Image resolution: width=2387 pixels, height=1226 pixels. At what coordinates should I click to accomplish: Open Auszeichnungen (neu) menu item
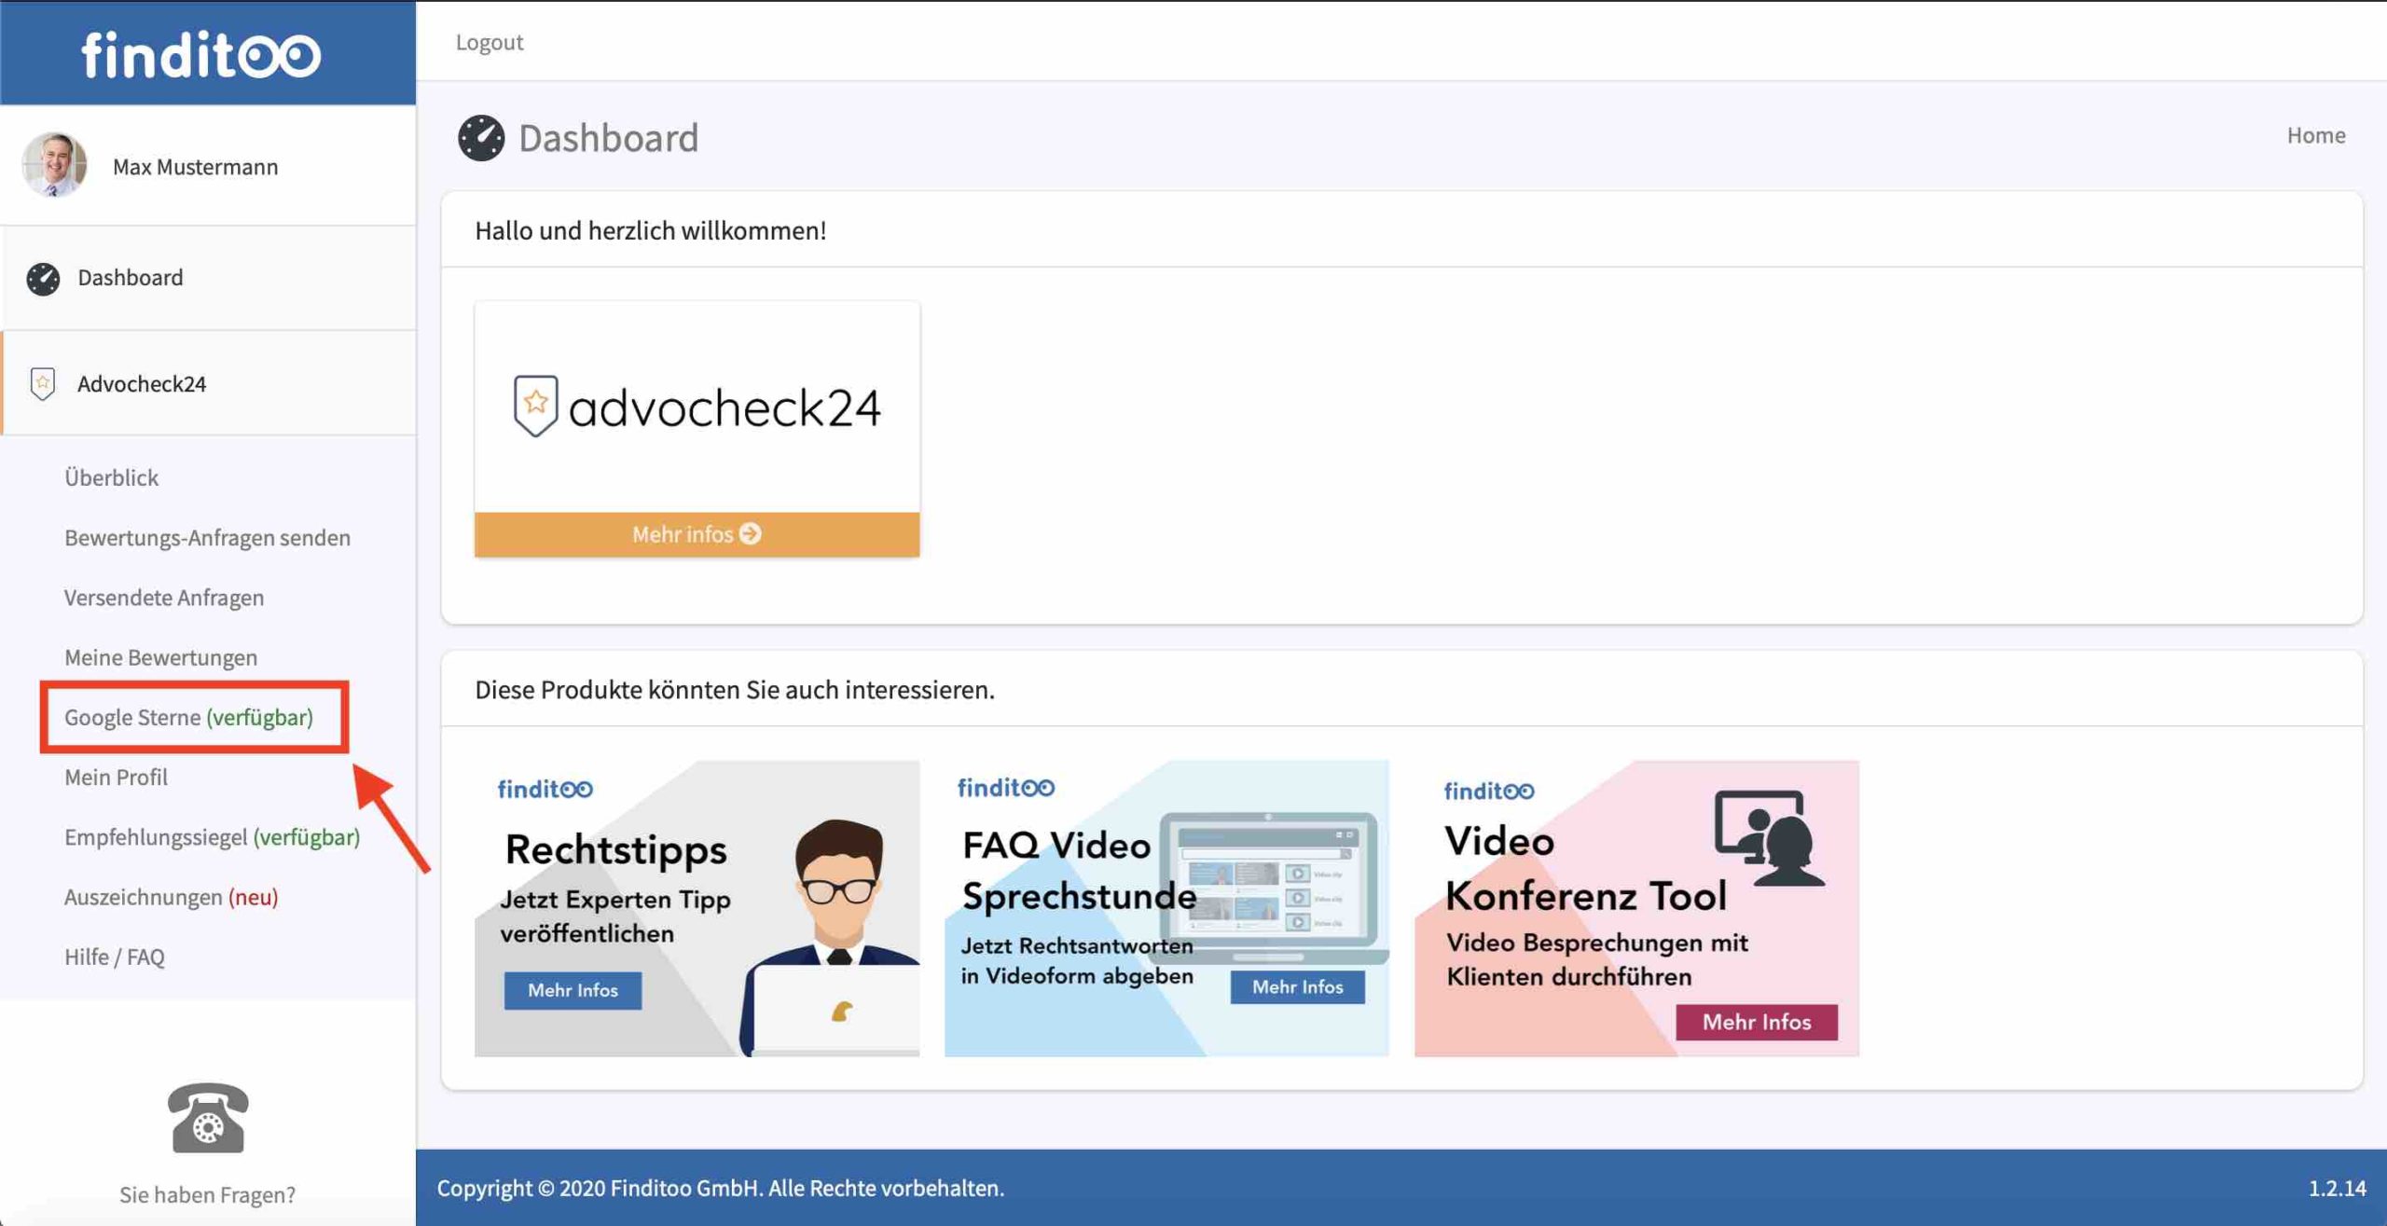click(171, 897)
